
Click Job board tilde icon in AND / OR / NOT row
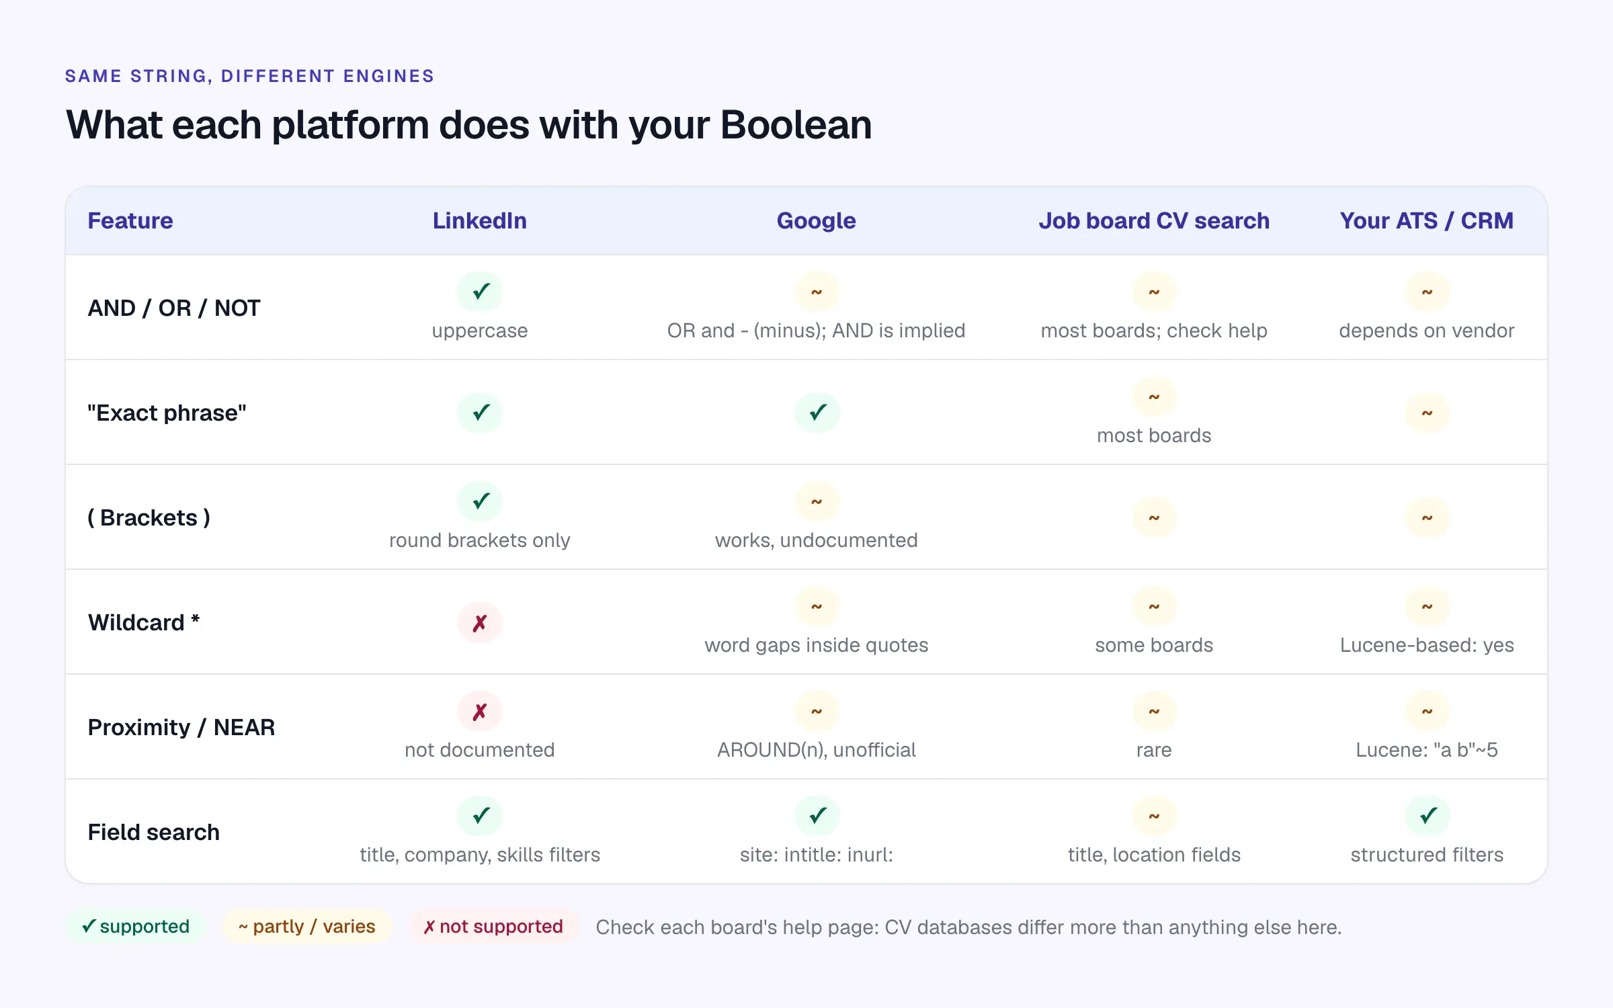tap(1154, 292)
